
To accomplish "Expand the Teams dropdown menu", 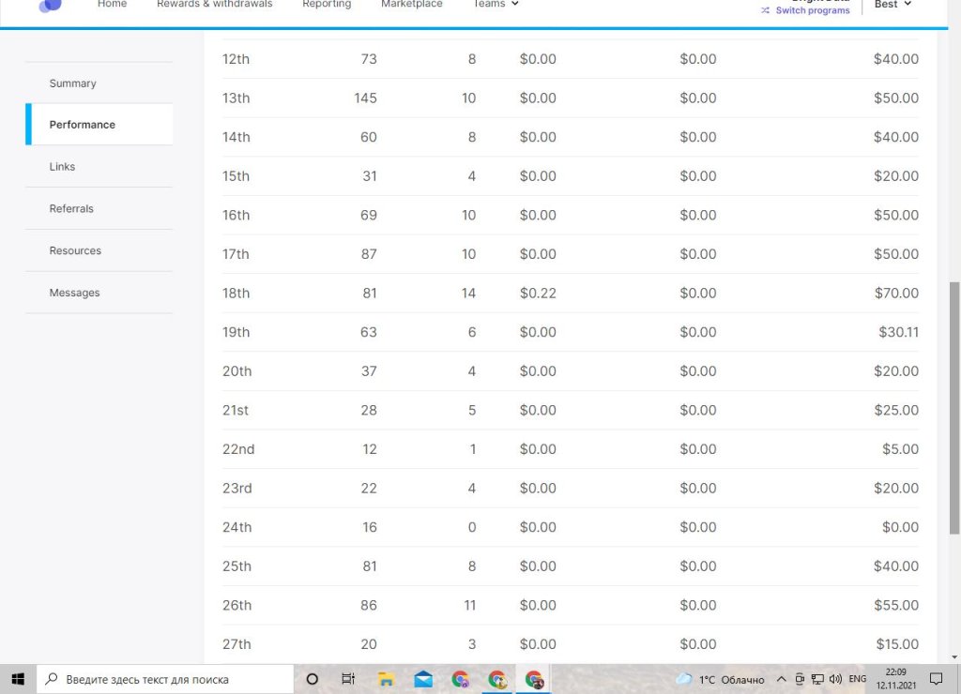I will [x=496, y=5].
